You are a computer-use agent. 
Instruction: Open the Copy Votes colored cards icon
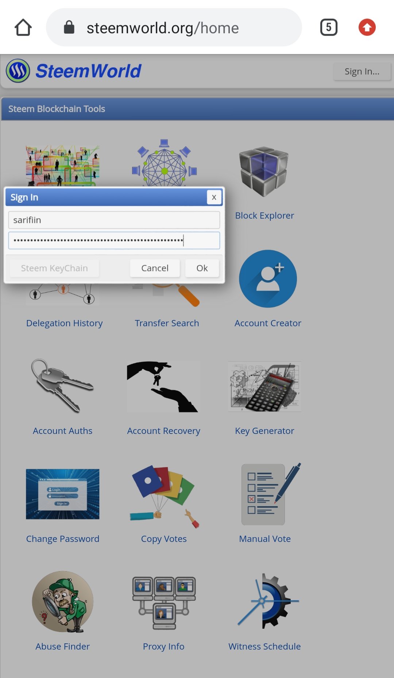point(164,496)
